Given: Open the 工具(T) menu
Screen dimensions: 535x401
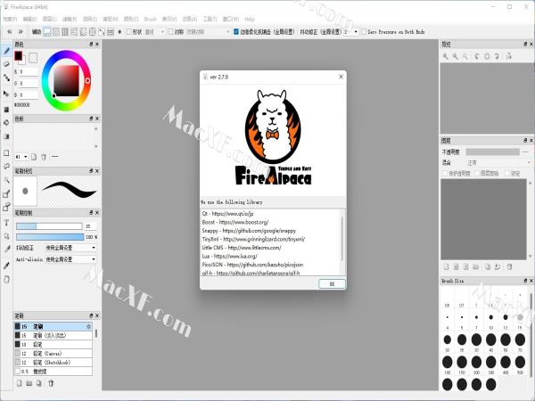Looking at the screenshot, I should coord(210,19).
